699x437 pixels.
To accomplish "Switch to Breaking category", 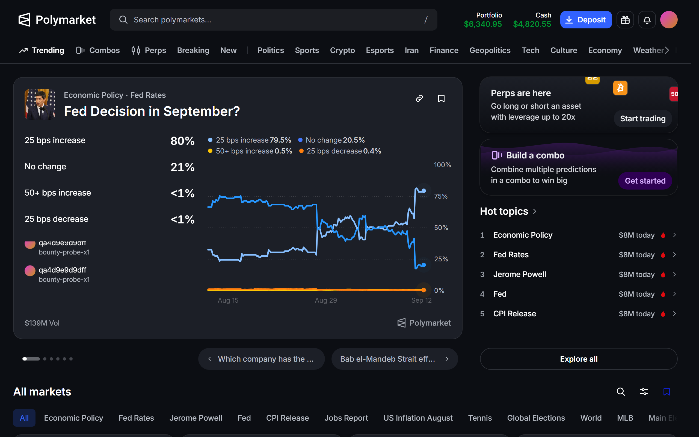I will 193,50.
